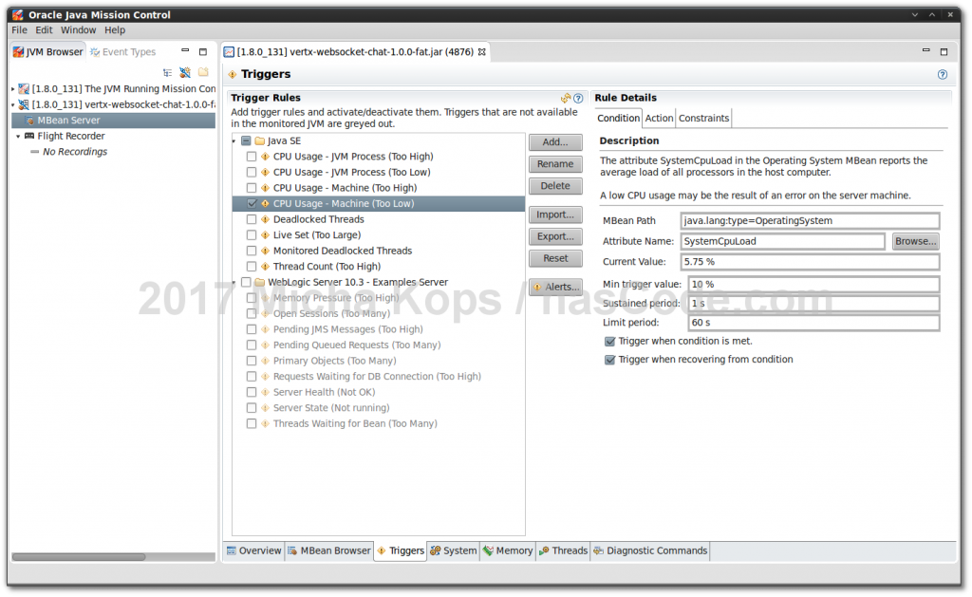Enable the Deadlocked Threads trigger rule
This screenshot has height=597, width=972.
click(x=251, y=219)
